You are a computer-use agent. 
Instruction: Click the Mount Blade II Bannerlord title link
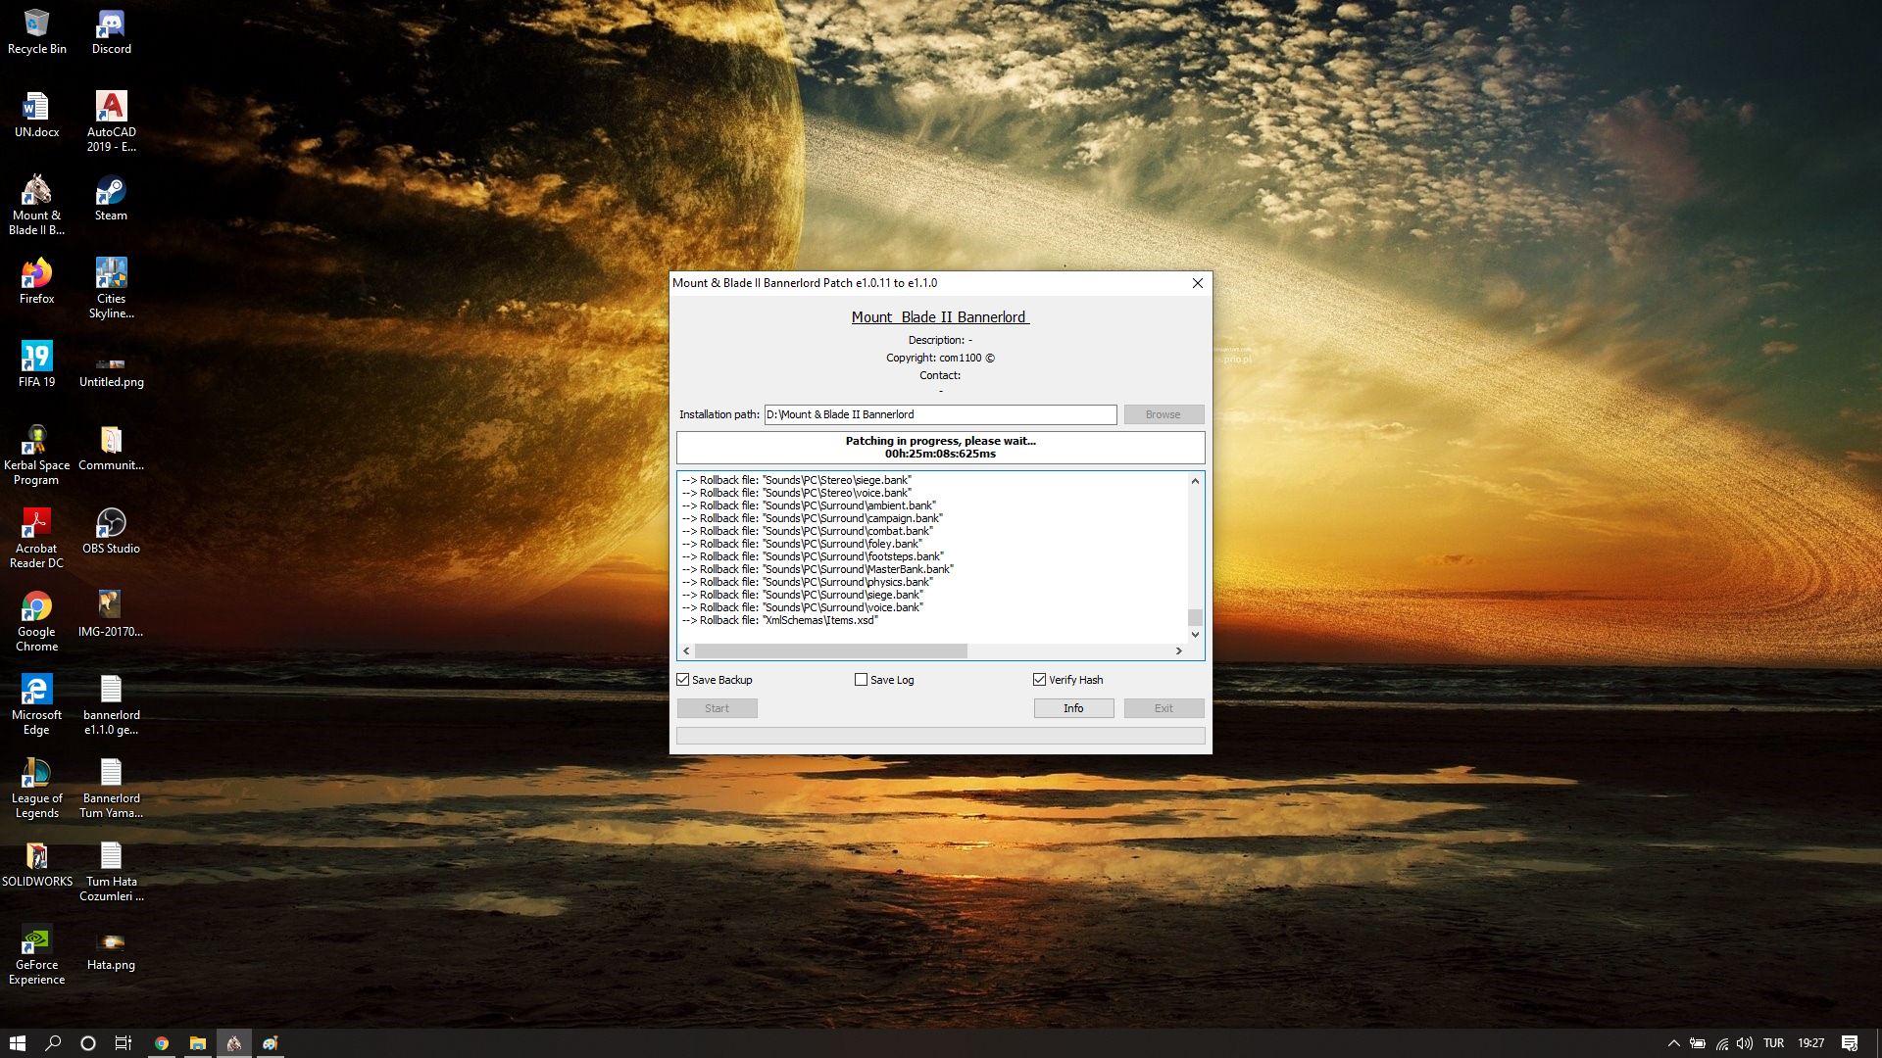coord(940,317)
